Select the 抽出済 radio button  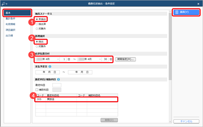[37, 24]
